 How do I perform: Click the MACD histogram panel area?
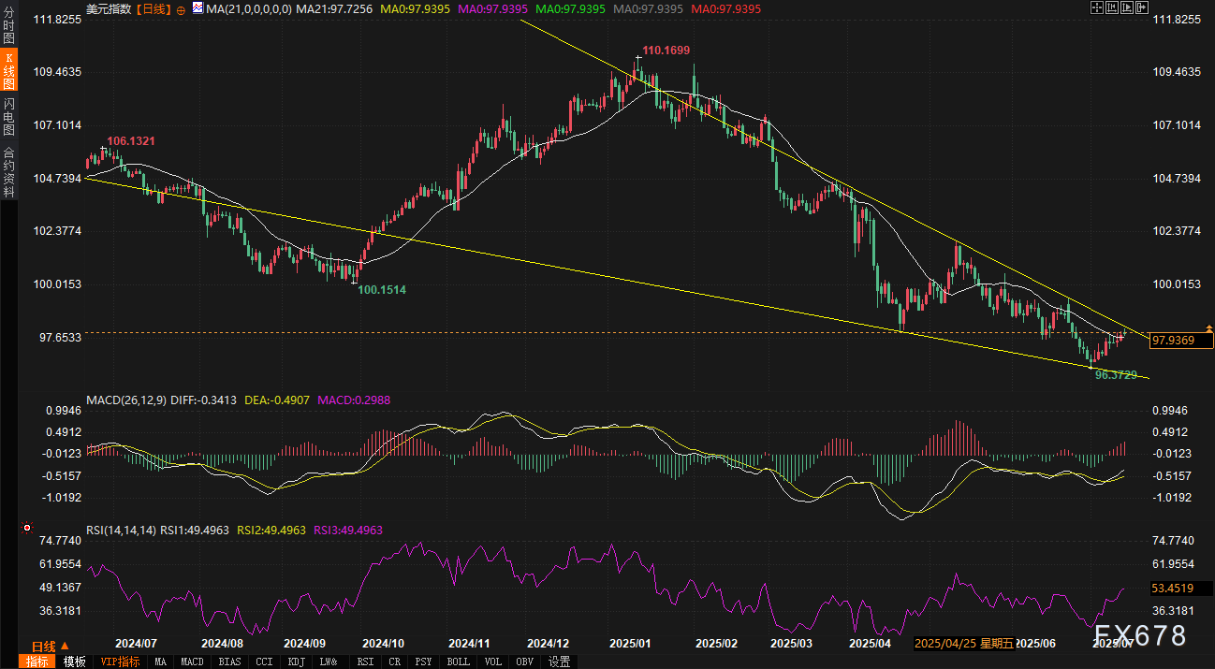point(608,458)
